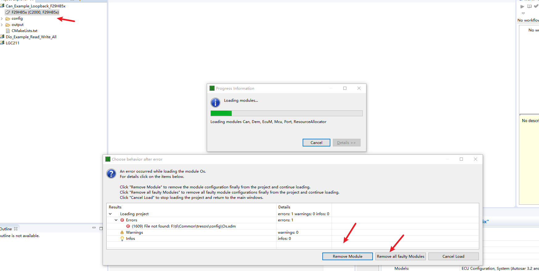Click the LGC211 project icon
Image resolution: width=539 pixels, height=271 pixels.
[2, 43]
